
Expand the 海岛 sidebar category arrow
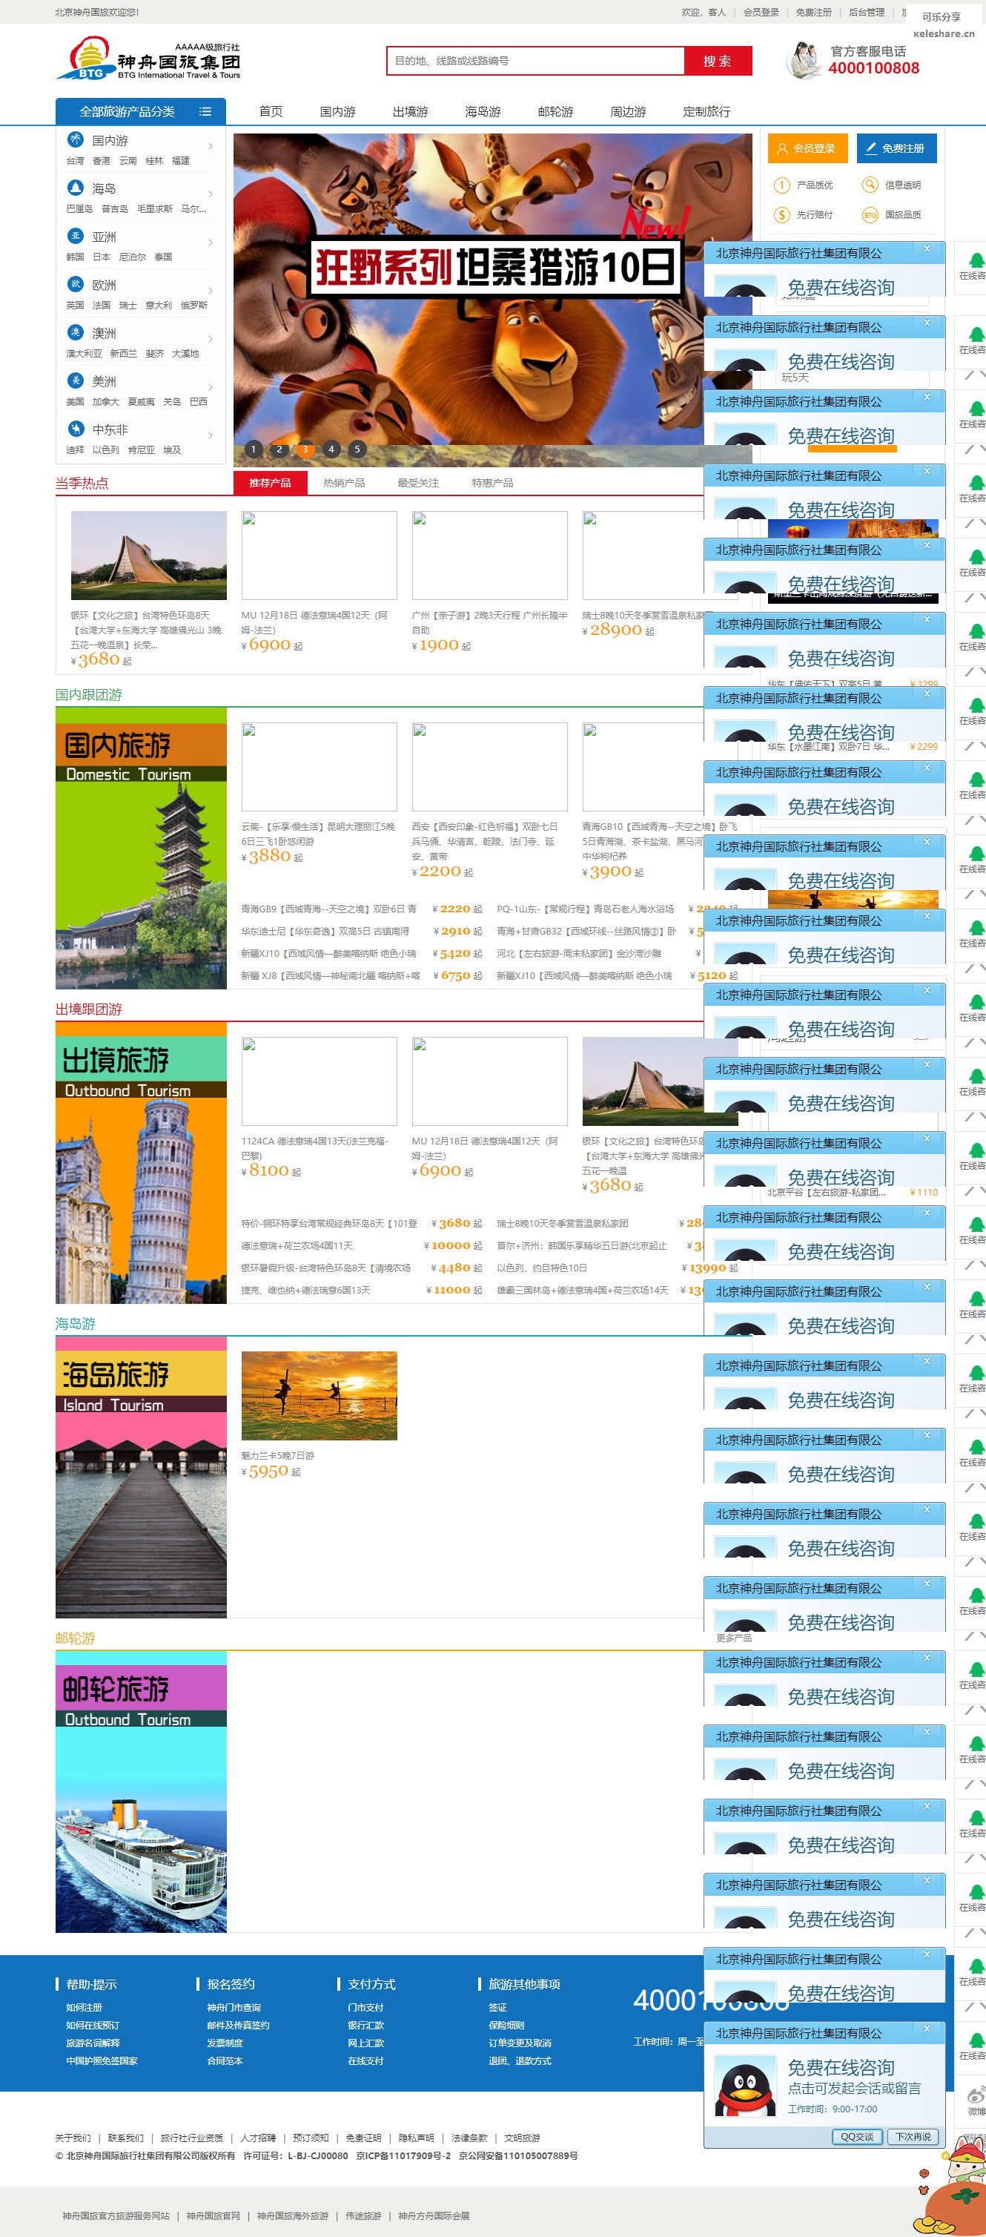tap(211, 194)
